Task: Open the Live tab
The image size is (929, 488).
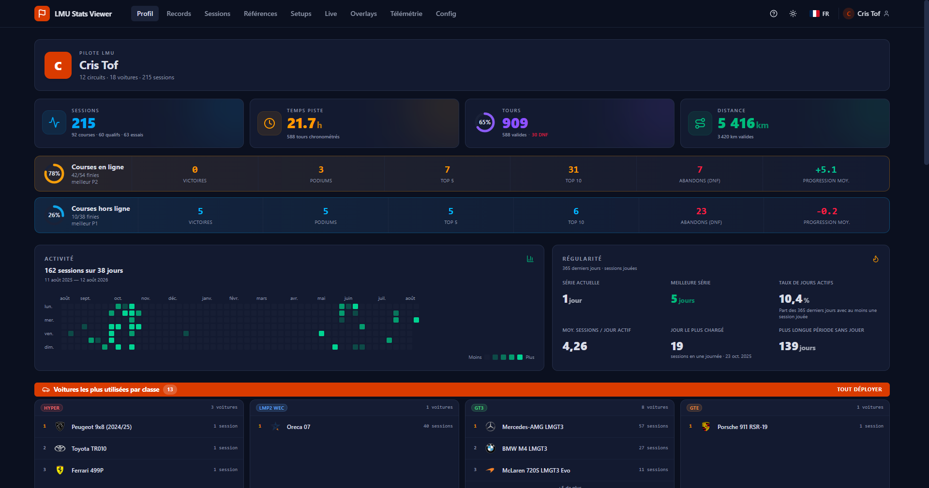Action: coord(331,14)
